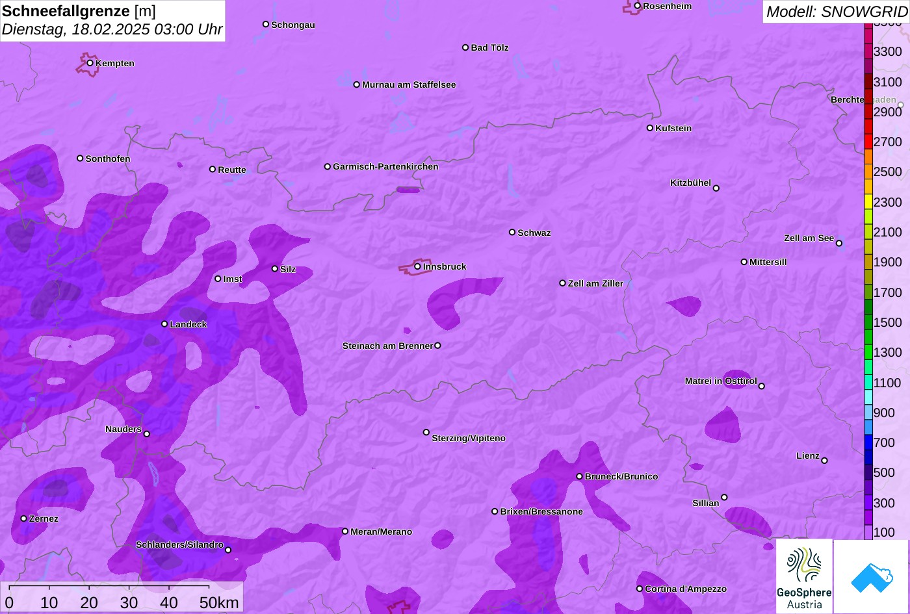This screenshot has height=614, width=910.
Task: Click the blue house-and-cloud logo
Action: click(x=872, y=576)
